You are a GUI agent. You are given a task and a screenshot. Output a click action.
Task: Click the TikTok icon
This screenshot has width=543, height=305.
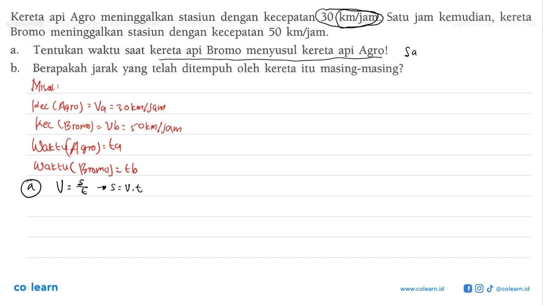pos(490,288)
